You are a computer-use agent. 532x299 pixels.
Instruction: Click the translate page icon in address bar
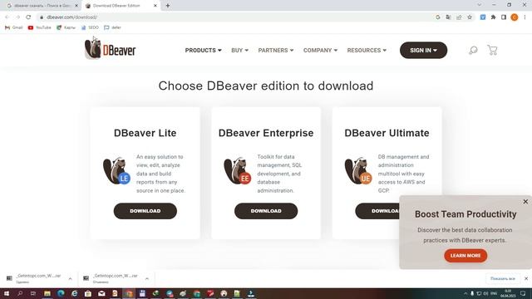pyautogui.click(x=448, y=17)
